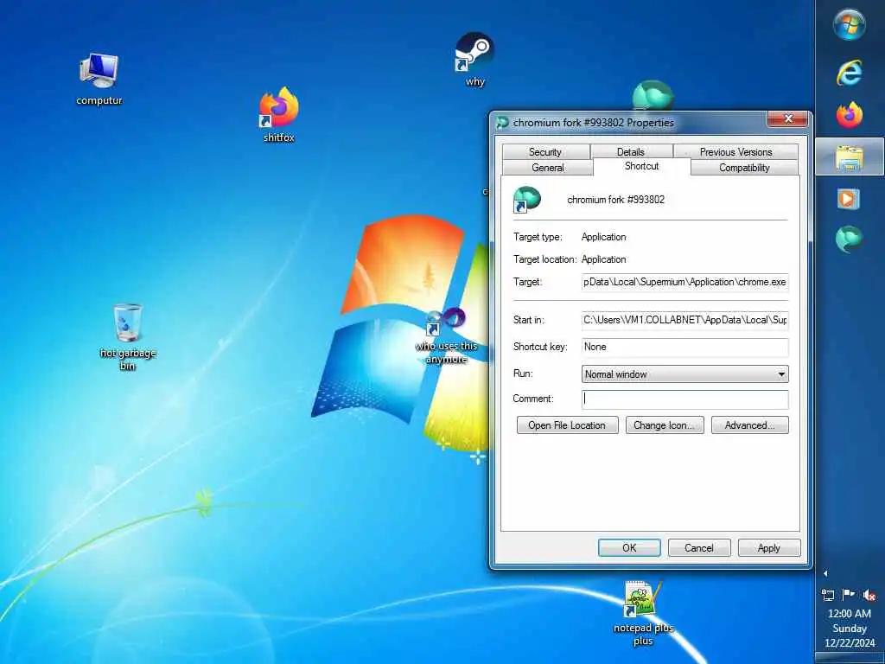Expand the Run 'Normal window' dropdown

pyautogui.click(x=684, y=373)
